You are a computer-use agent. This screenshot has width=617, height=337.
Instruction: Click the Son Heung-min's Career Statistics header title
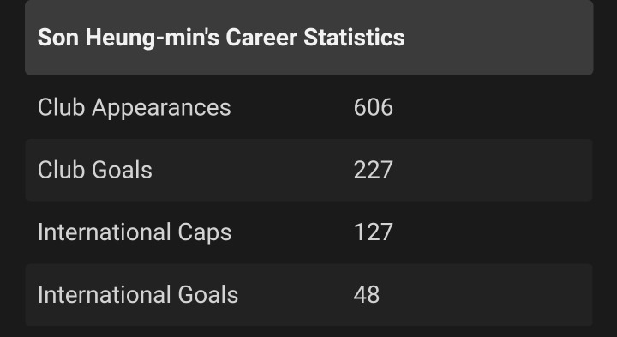coord(221,38)
